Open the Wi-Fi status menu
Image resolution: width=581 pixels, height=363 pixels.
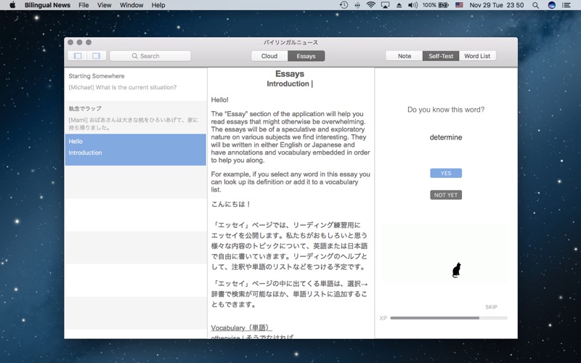tap(370, 5)
